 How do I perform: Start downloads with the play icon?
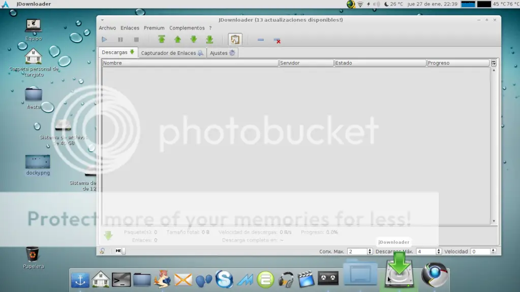point(104,40)
